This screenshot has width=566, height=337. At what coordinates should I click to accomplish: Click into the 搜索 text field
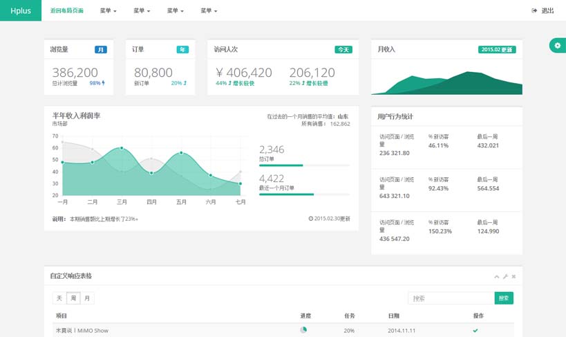coord(451,298)
